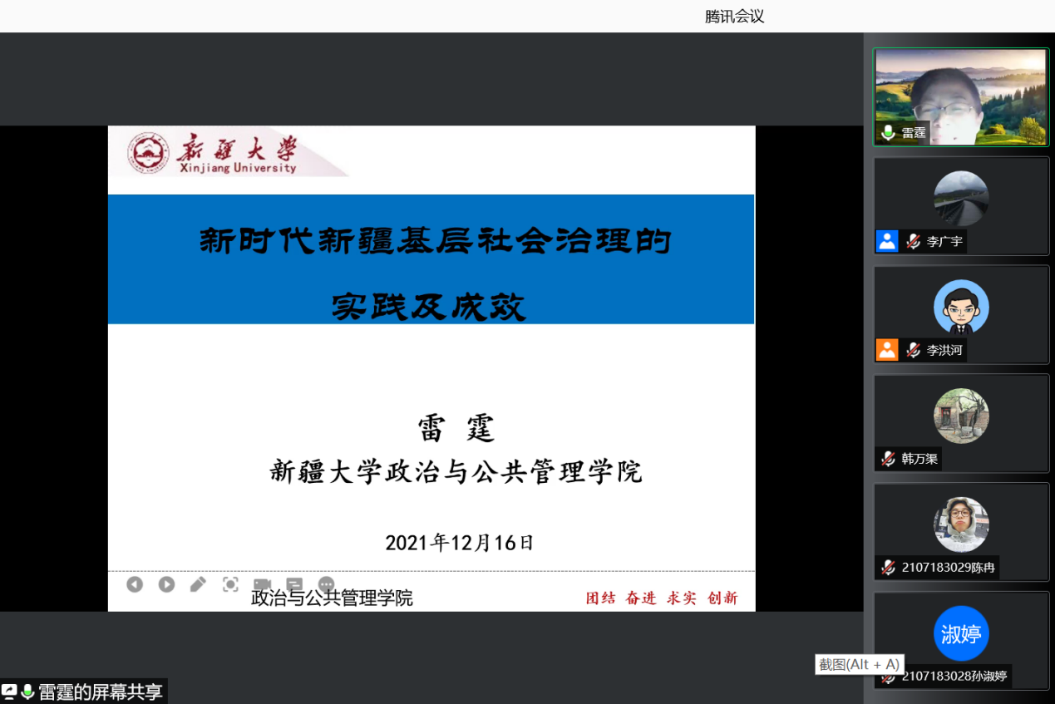Viewport: 1055px width, 704px height.
Task: Open the more options ellipsis on slide
Action: 326,584
